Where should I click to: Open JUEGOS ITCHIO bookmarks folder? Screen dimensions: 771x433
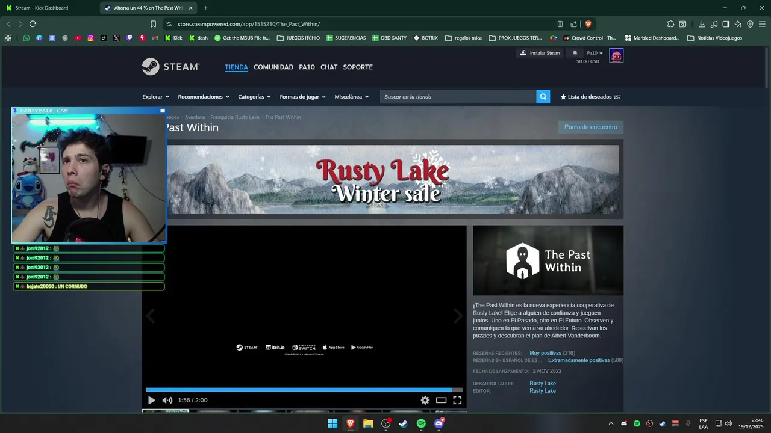click(298, 38)
